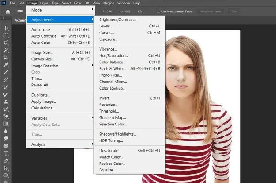Enable Use Measurement Scale checkbox
Screen dimensions: 276x183
(158, 11)
